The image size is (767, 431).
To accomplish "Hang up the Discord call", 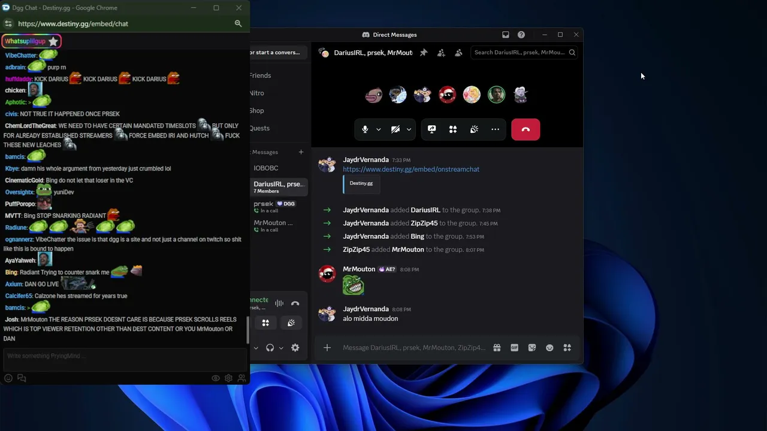I will click(526, 129).
